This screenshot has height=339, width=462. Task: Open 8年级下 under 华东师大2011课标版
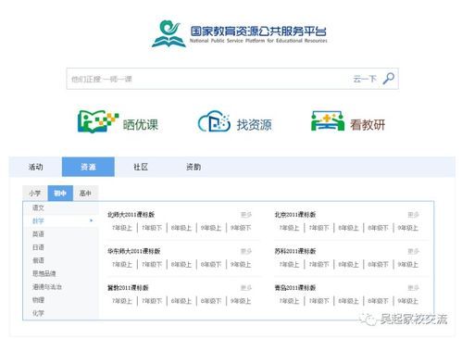click(211, 264)
